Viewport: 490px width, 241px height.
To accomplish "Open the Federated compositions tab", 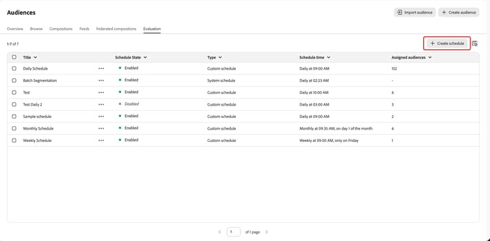I will click(x=116, y=29).
